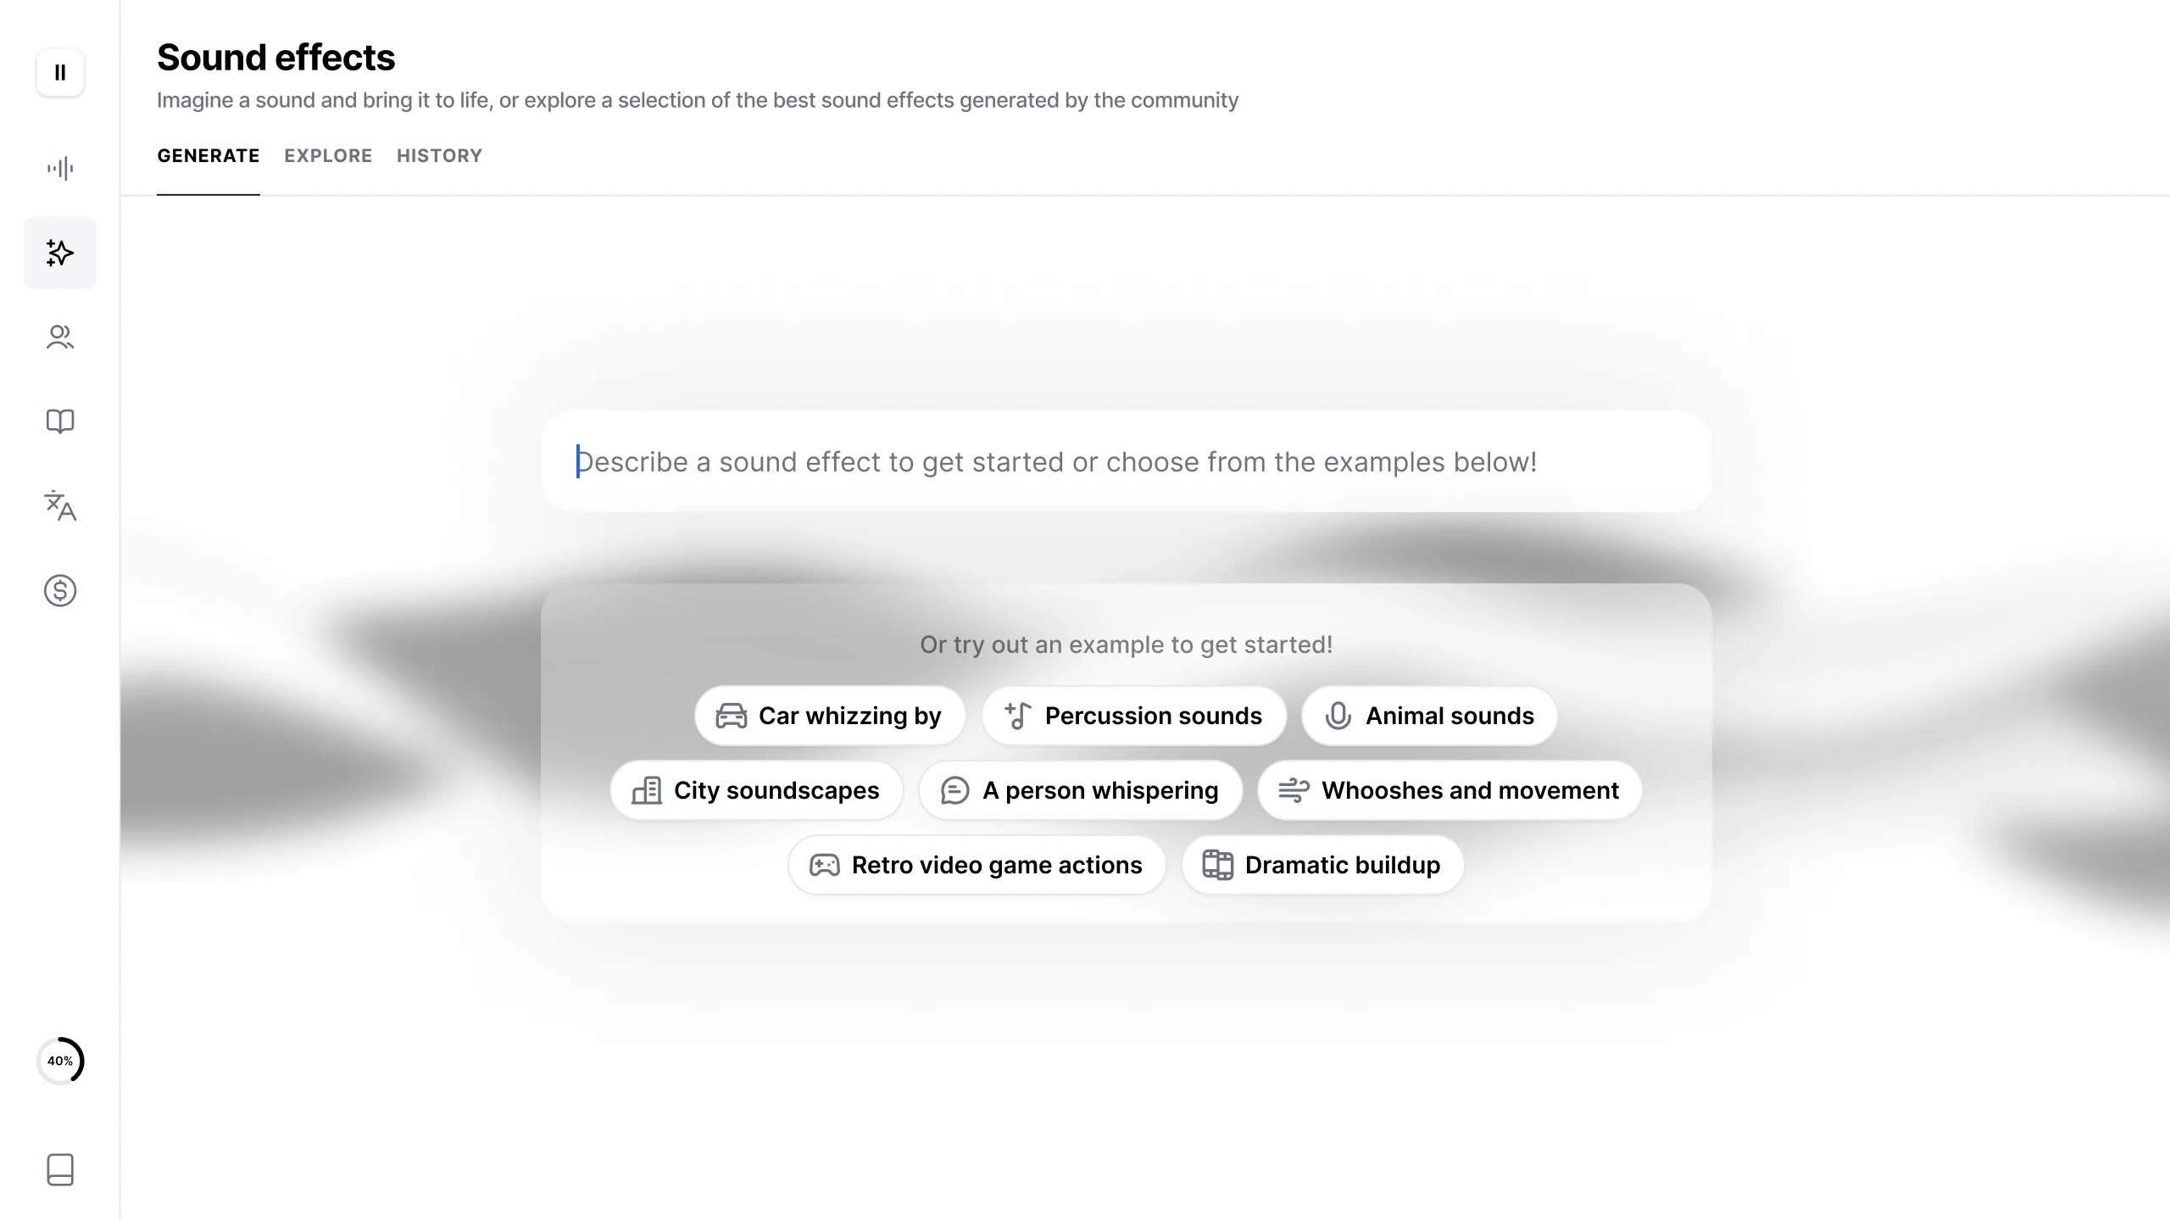Switch to the Explore tab

[328, 156]
